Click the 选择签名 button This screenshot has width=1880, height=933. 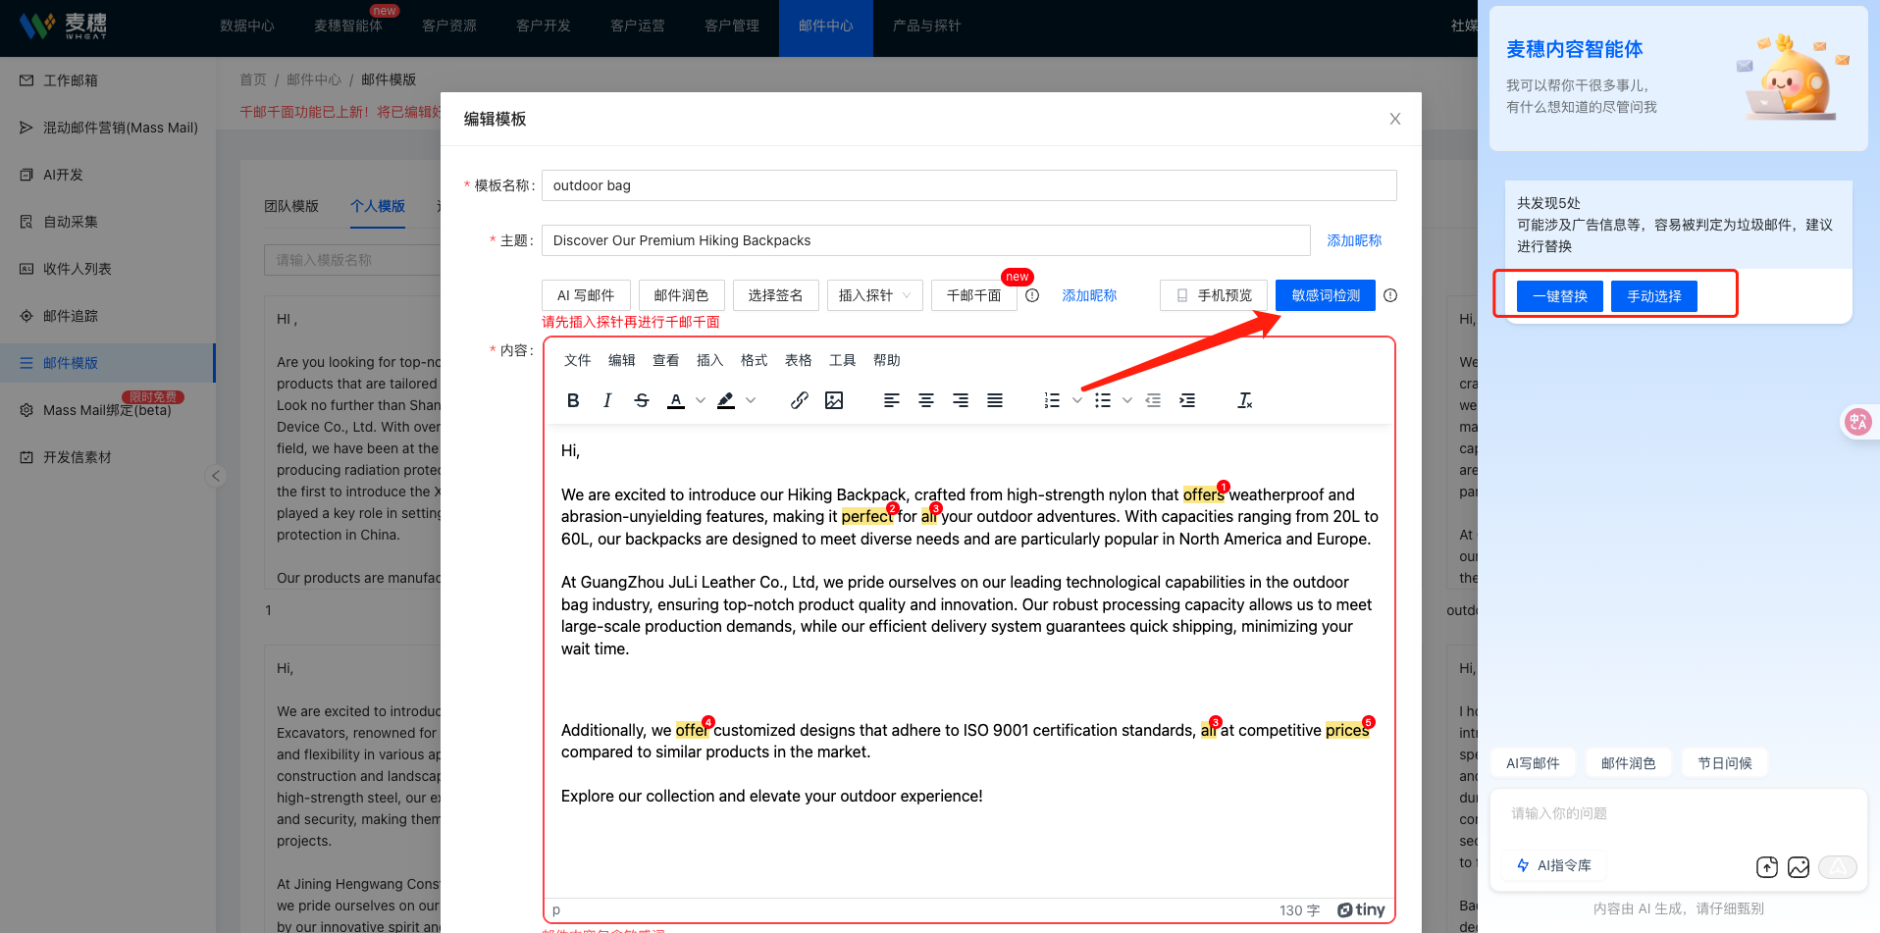coord(775,295)
